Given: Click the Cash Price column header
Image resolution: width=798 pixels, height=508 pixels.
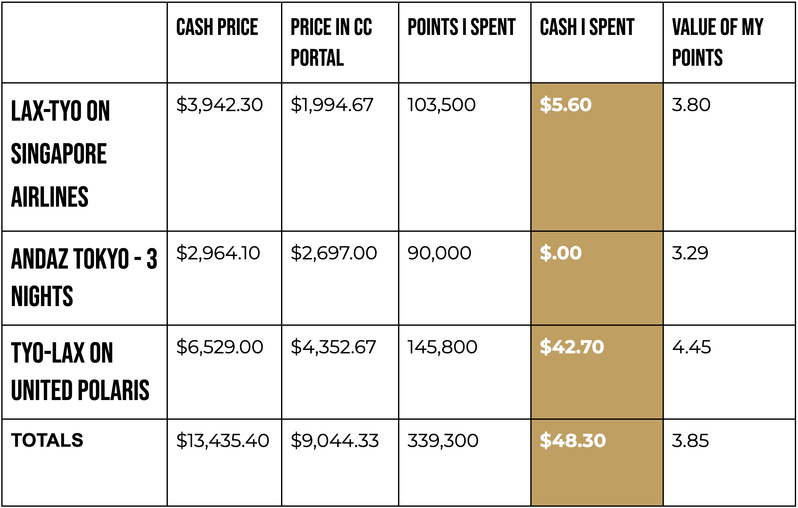Looking at the screenshot, I should (x=217, y=27).
